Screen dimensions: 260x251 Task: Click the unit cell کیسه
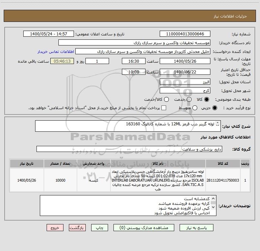[94, 180]
